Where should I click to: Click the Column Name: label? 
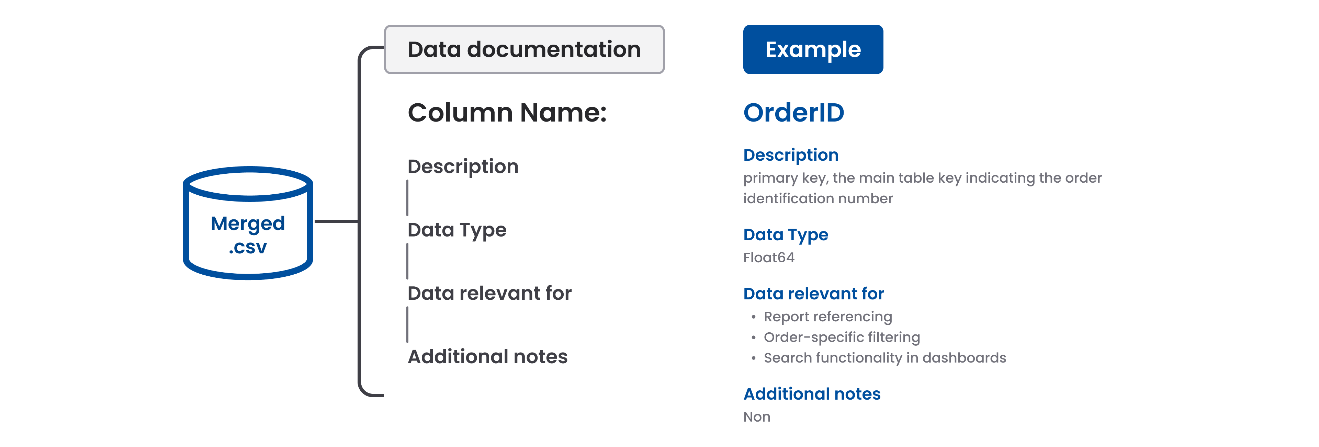click(507, 113)
